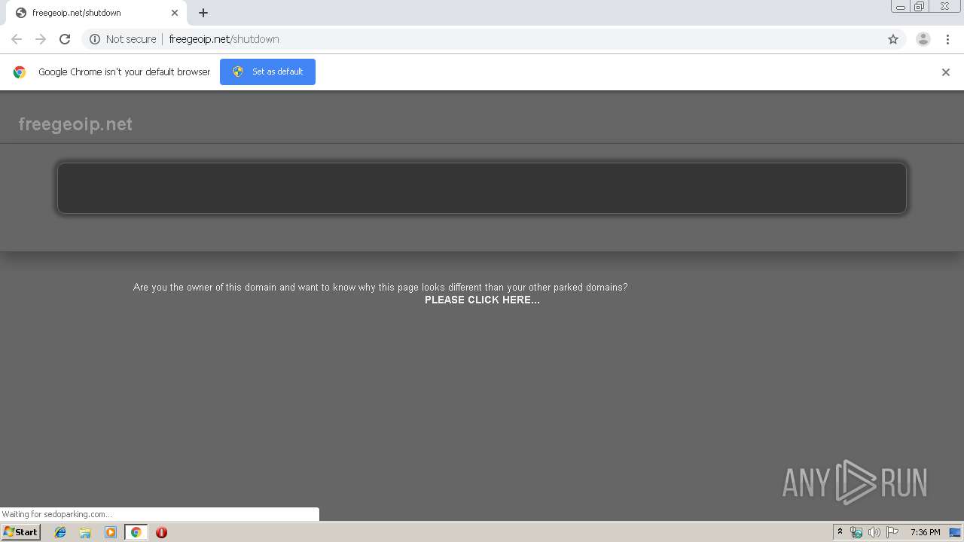Click the Show desktop button
964x542 pixels.
[x=956, y=532]
